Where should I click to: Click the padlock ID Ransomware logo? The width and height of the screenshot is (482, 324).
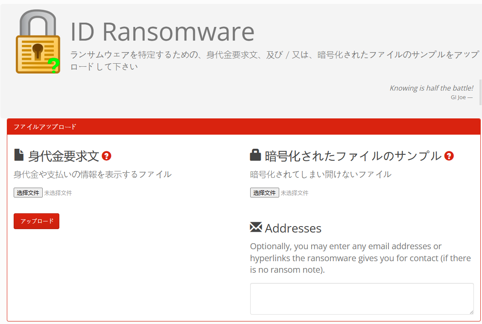pyautogui.click(x=38, y=41)
